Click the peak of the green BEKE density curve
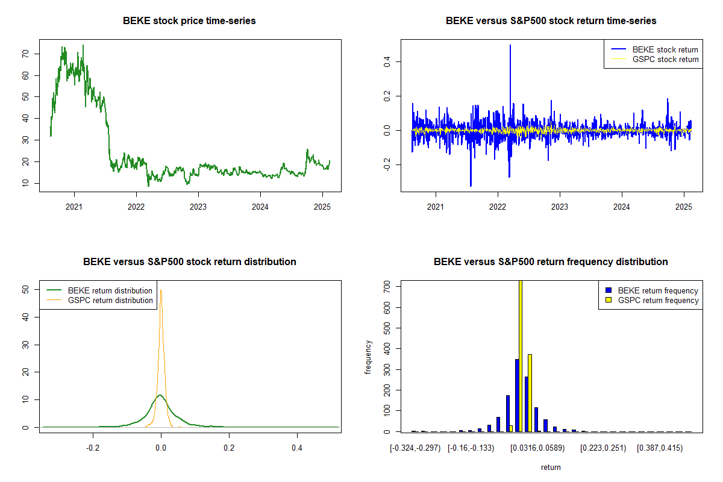 (160, 395)
